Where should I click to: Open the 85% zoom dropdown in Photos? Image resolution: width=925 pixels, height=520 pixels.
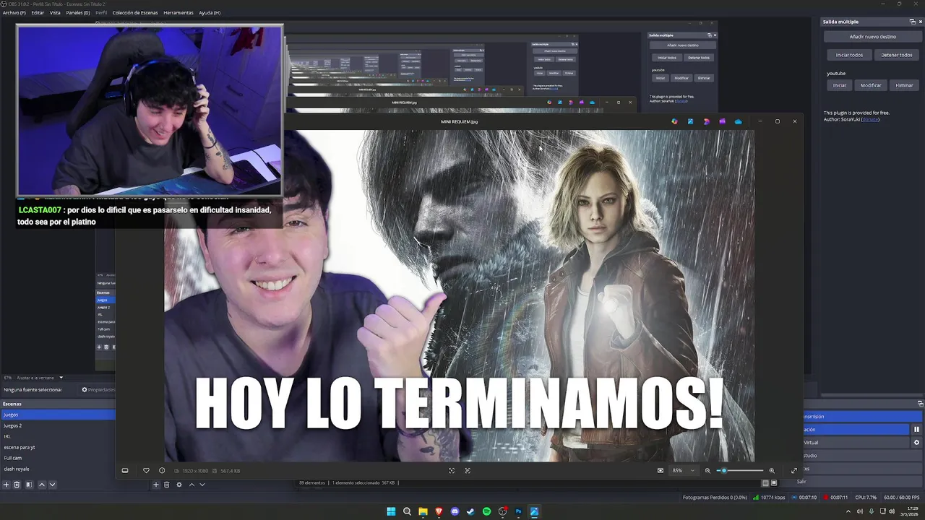pyautogui.click(x=683, y=471)
